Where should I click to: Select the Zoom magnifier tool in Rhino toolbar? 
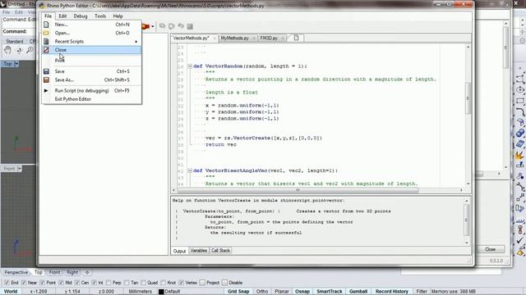(30, 51)
